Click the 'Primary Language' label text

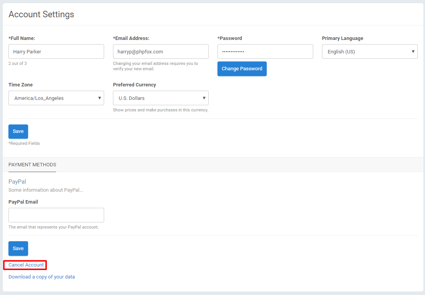342,38
